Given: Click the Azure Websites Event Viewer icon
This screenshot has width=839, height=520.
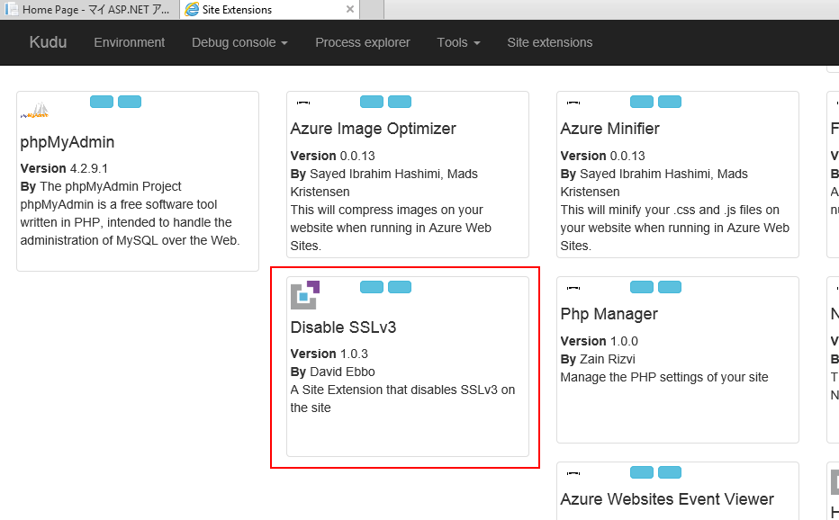Looking at the screenshot, I should pyautogui.click(x=573, y=473).
